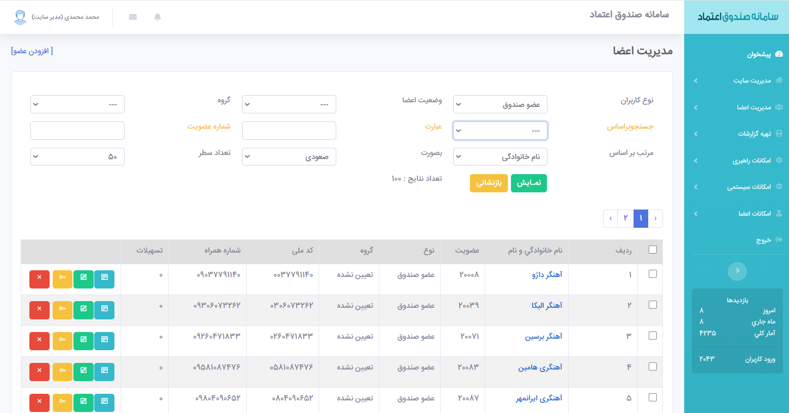The image size is (789, 413).
Task: Edit icon for آهنگر الیکا row
Action: click(84, 310)
